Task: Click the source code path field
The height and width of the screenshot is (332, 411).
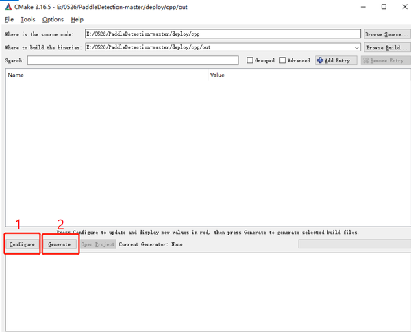Action: click(x=223, y=34)
